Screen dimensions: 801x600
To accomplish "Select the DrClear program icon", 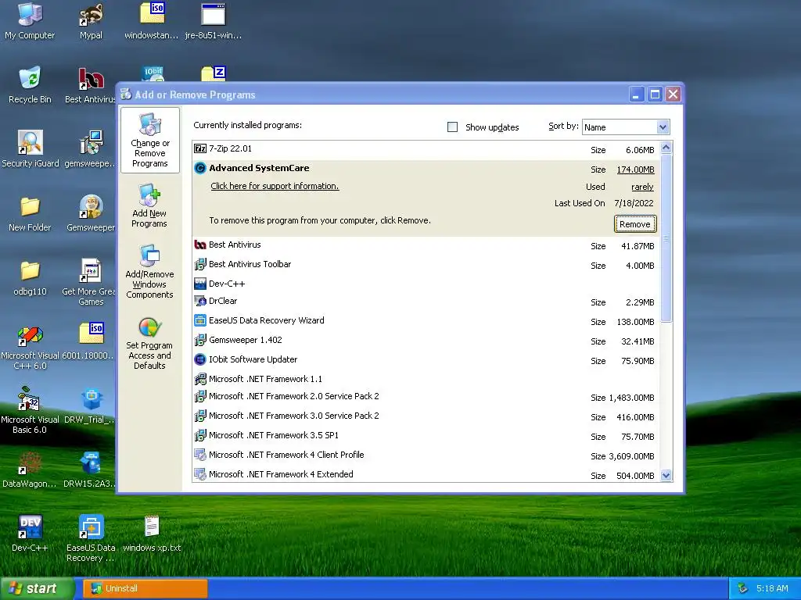I will pyautogui.click(x=200, y=301).
